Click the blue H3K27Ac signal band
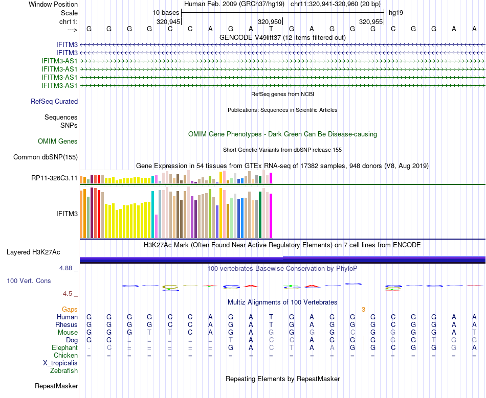Viewport: 486px width, 398px height. (282, 260)
